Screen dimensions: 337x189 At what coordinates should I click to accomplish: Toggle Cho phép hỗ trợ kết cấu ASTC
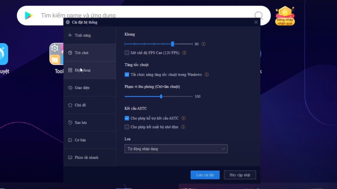127,118
